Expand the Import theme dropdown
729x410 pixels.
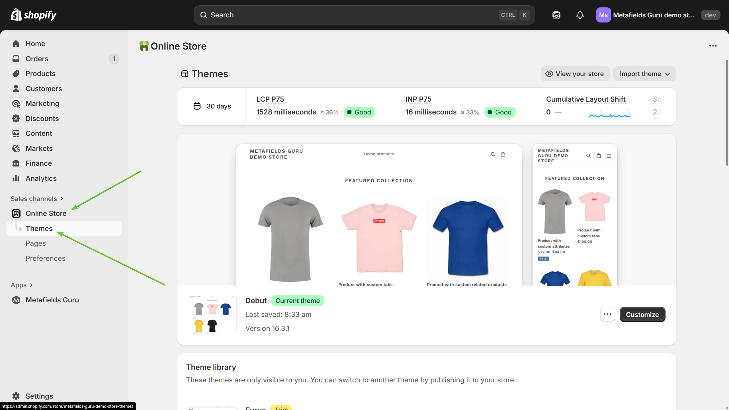click(x=644, y=74)
